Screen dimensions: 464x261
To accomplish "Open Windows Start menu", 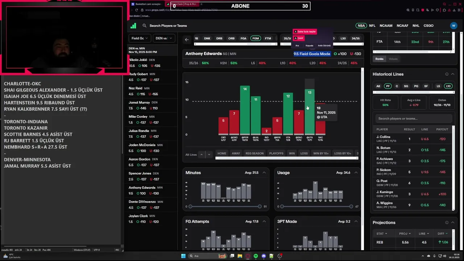I will [x=183, y=256].
